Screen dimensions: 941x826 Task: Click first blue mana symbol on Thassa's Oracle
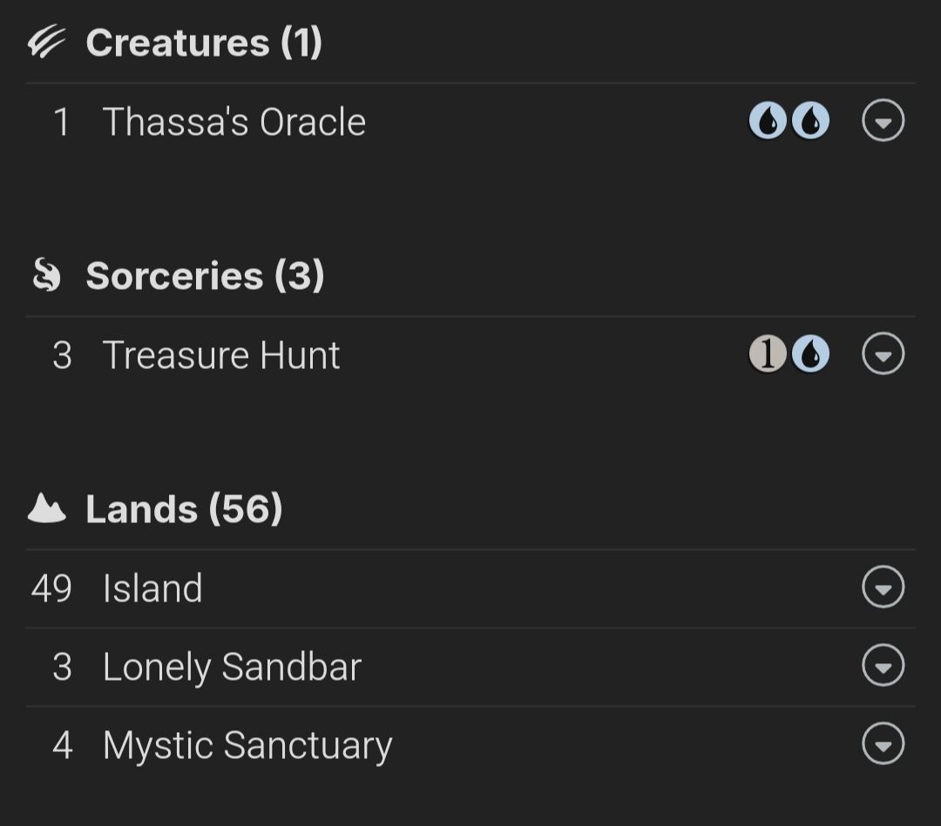pyautogui.click(x=767, y=122)
